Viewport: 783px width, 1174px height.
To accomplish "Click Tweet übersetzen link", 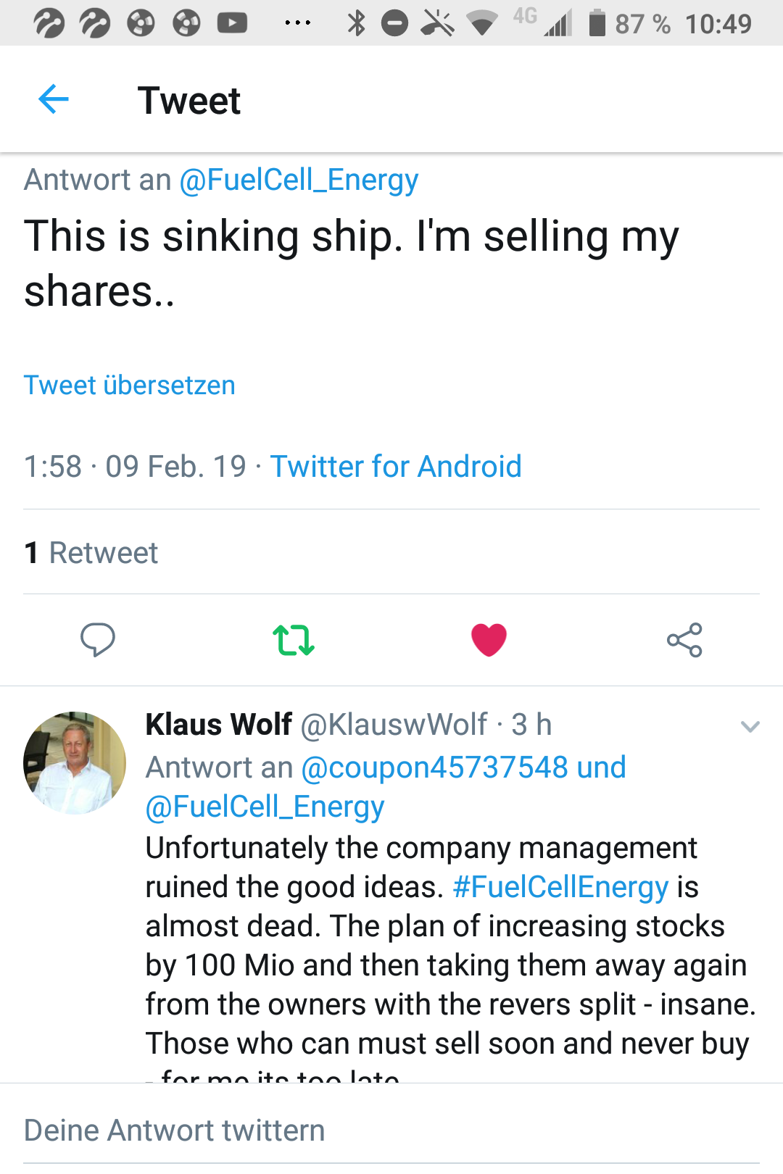I will pyautogui.click(x=130, y=385).
